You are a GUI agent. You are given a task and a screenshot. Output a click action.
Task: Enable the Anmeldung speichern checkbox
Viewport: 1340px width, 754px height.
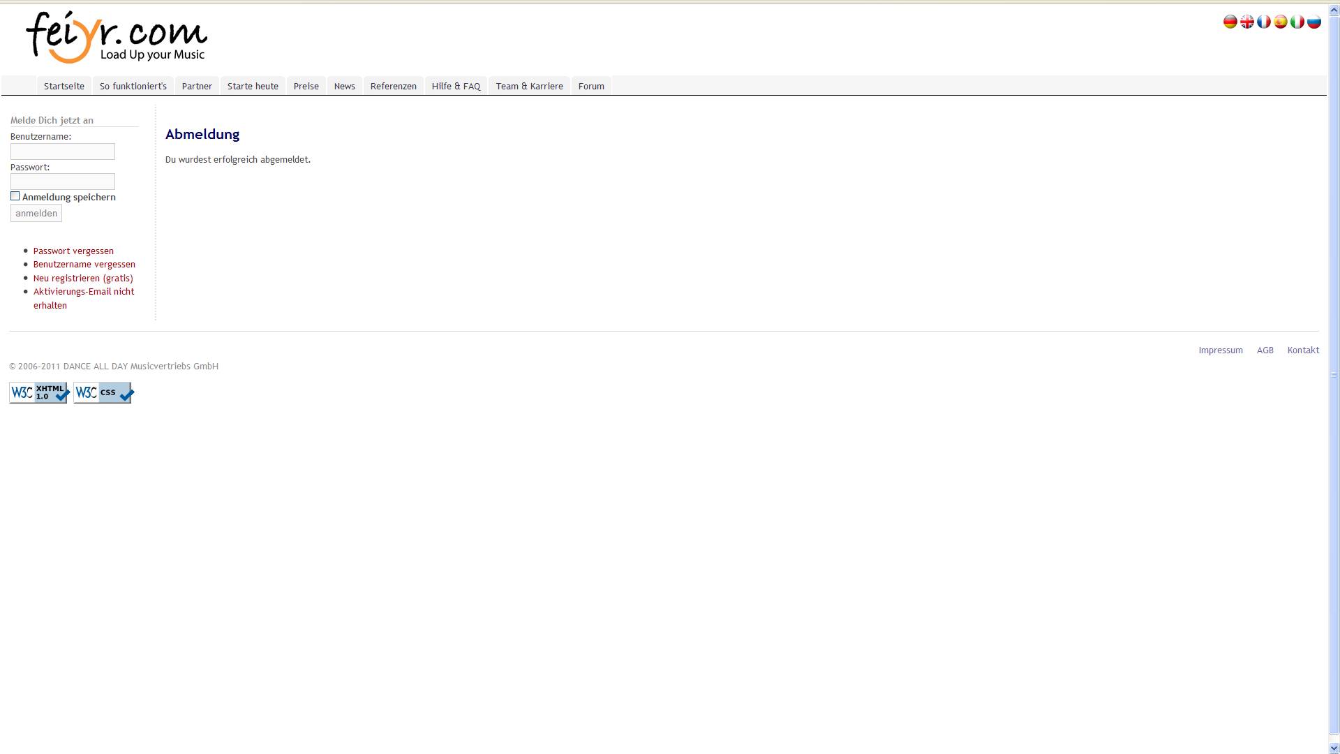pyautogui.click(x=15, y=196)
